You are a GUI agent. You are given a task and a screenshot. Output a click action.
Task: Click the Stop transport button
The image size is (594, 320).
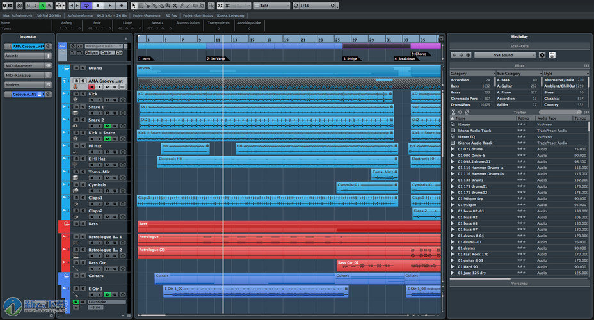[x=98, y=6]
